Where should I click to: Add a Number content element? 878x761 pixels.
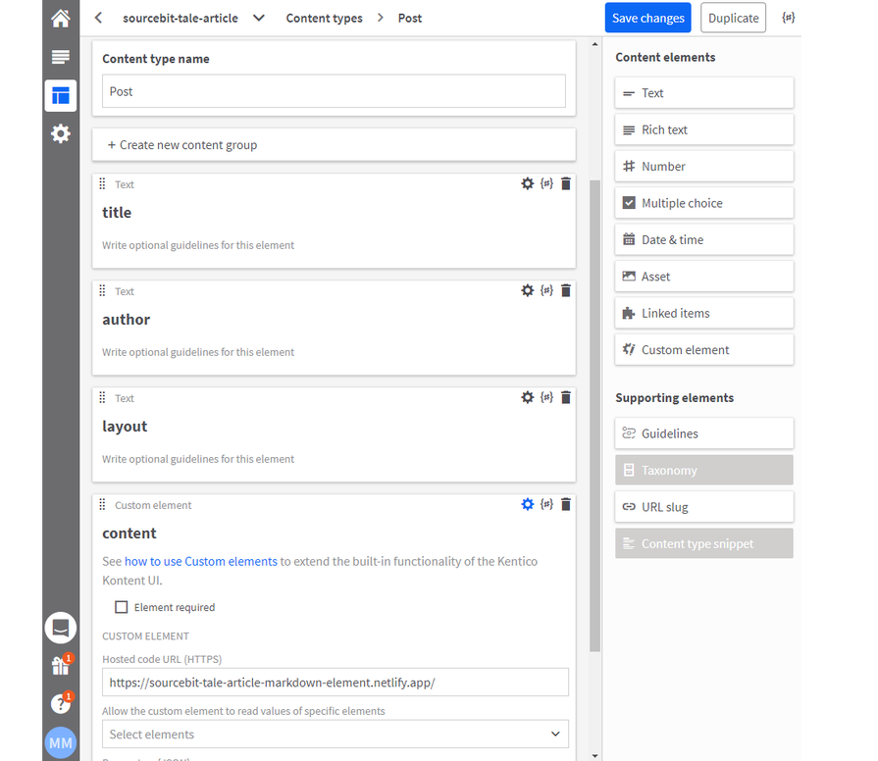pos(703,166)
